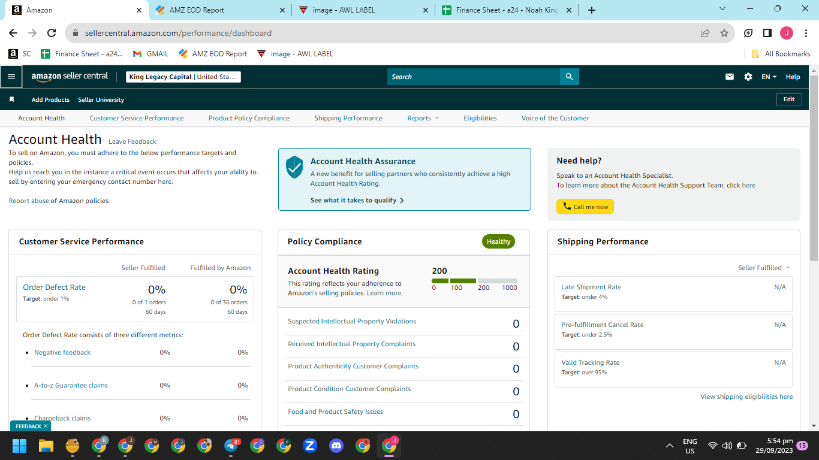
Task: Click the green Healthy status badge
Action: coord(498,241)
